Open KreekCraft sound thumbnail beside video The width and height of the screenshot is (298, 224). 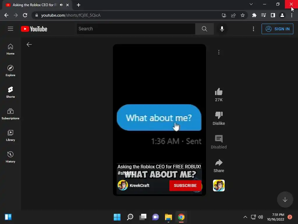click(219, 185)
